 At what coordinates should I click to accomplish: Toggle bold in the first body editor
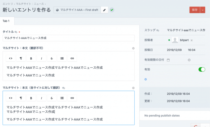(31, 58)
